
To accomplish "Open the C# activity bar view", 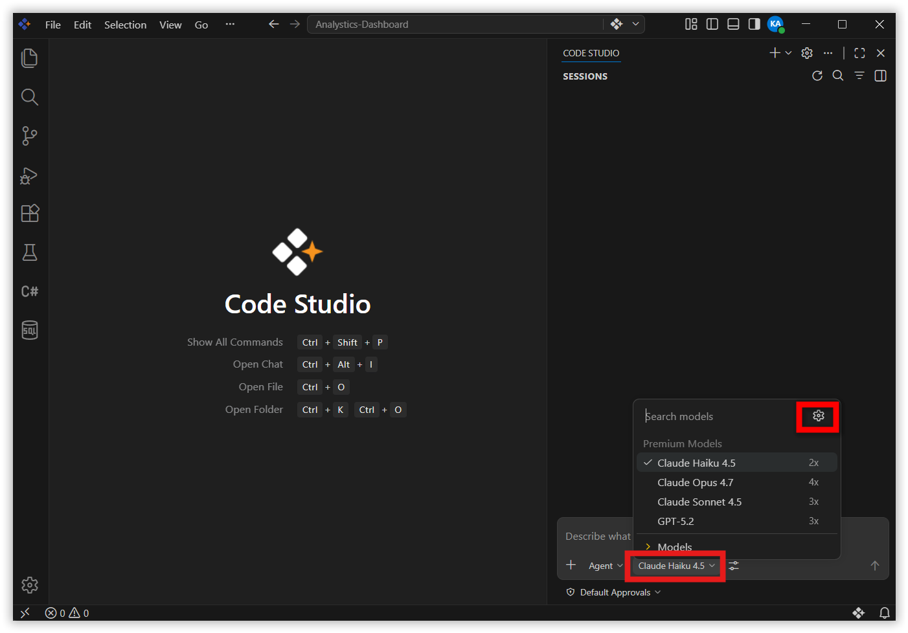I will point(30,291).
